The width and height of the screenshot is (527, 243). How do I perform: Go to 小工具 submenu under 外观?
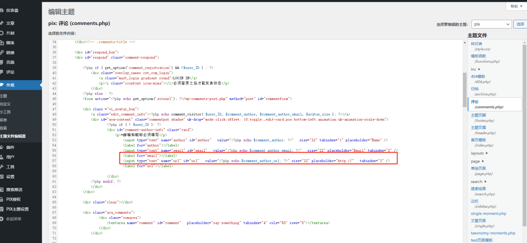tap(5, 112)
